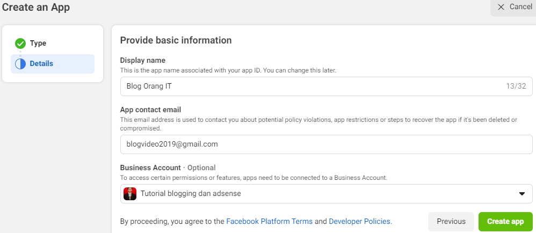536x233 pixels.
Task: Click the Provide basic information heading
Action: pos(176,40)
